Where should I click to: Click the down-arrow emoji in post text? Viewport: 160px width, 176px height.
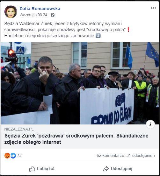tap(98, 36)
